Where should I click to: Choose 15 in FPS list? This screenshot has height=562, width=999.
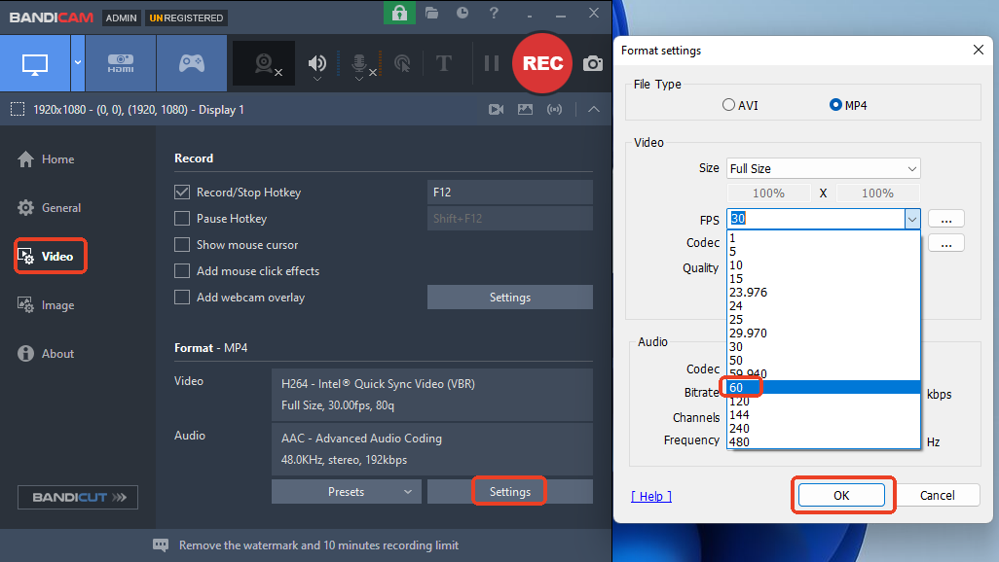coord(823,279)
